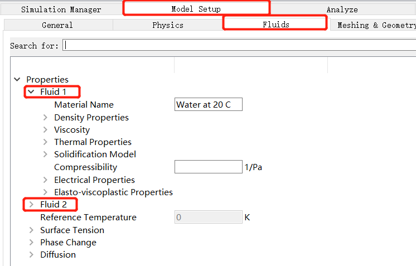
Task: Go to the Physics sub-tab
Action: click(168, 25)
